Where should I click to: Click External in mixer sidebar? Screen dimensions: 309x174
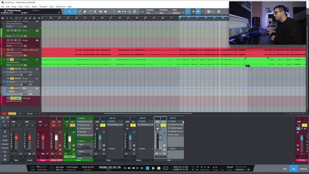click(x=5, y=148)
